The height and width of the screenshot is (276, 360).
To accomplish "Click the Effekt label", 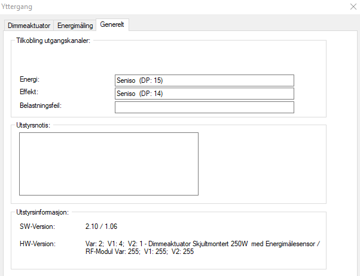I will click(x=29, y=92).
